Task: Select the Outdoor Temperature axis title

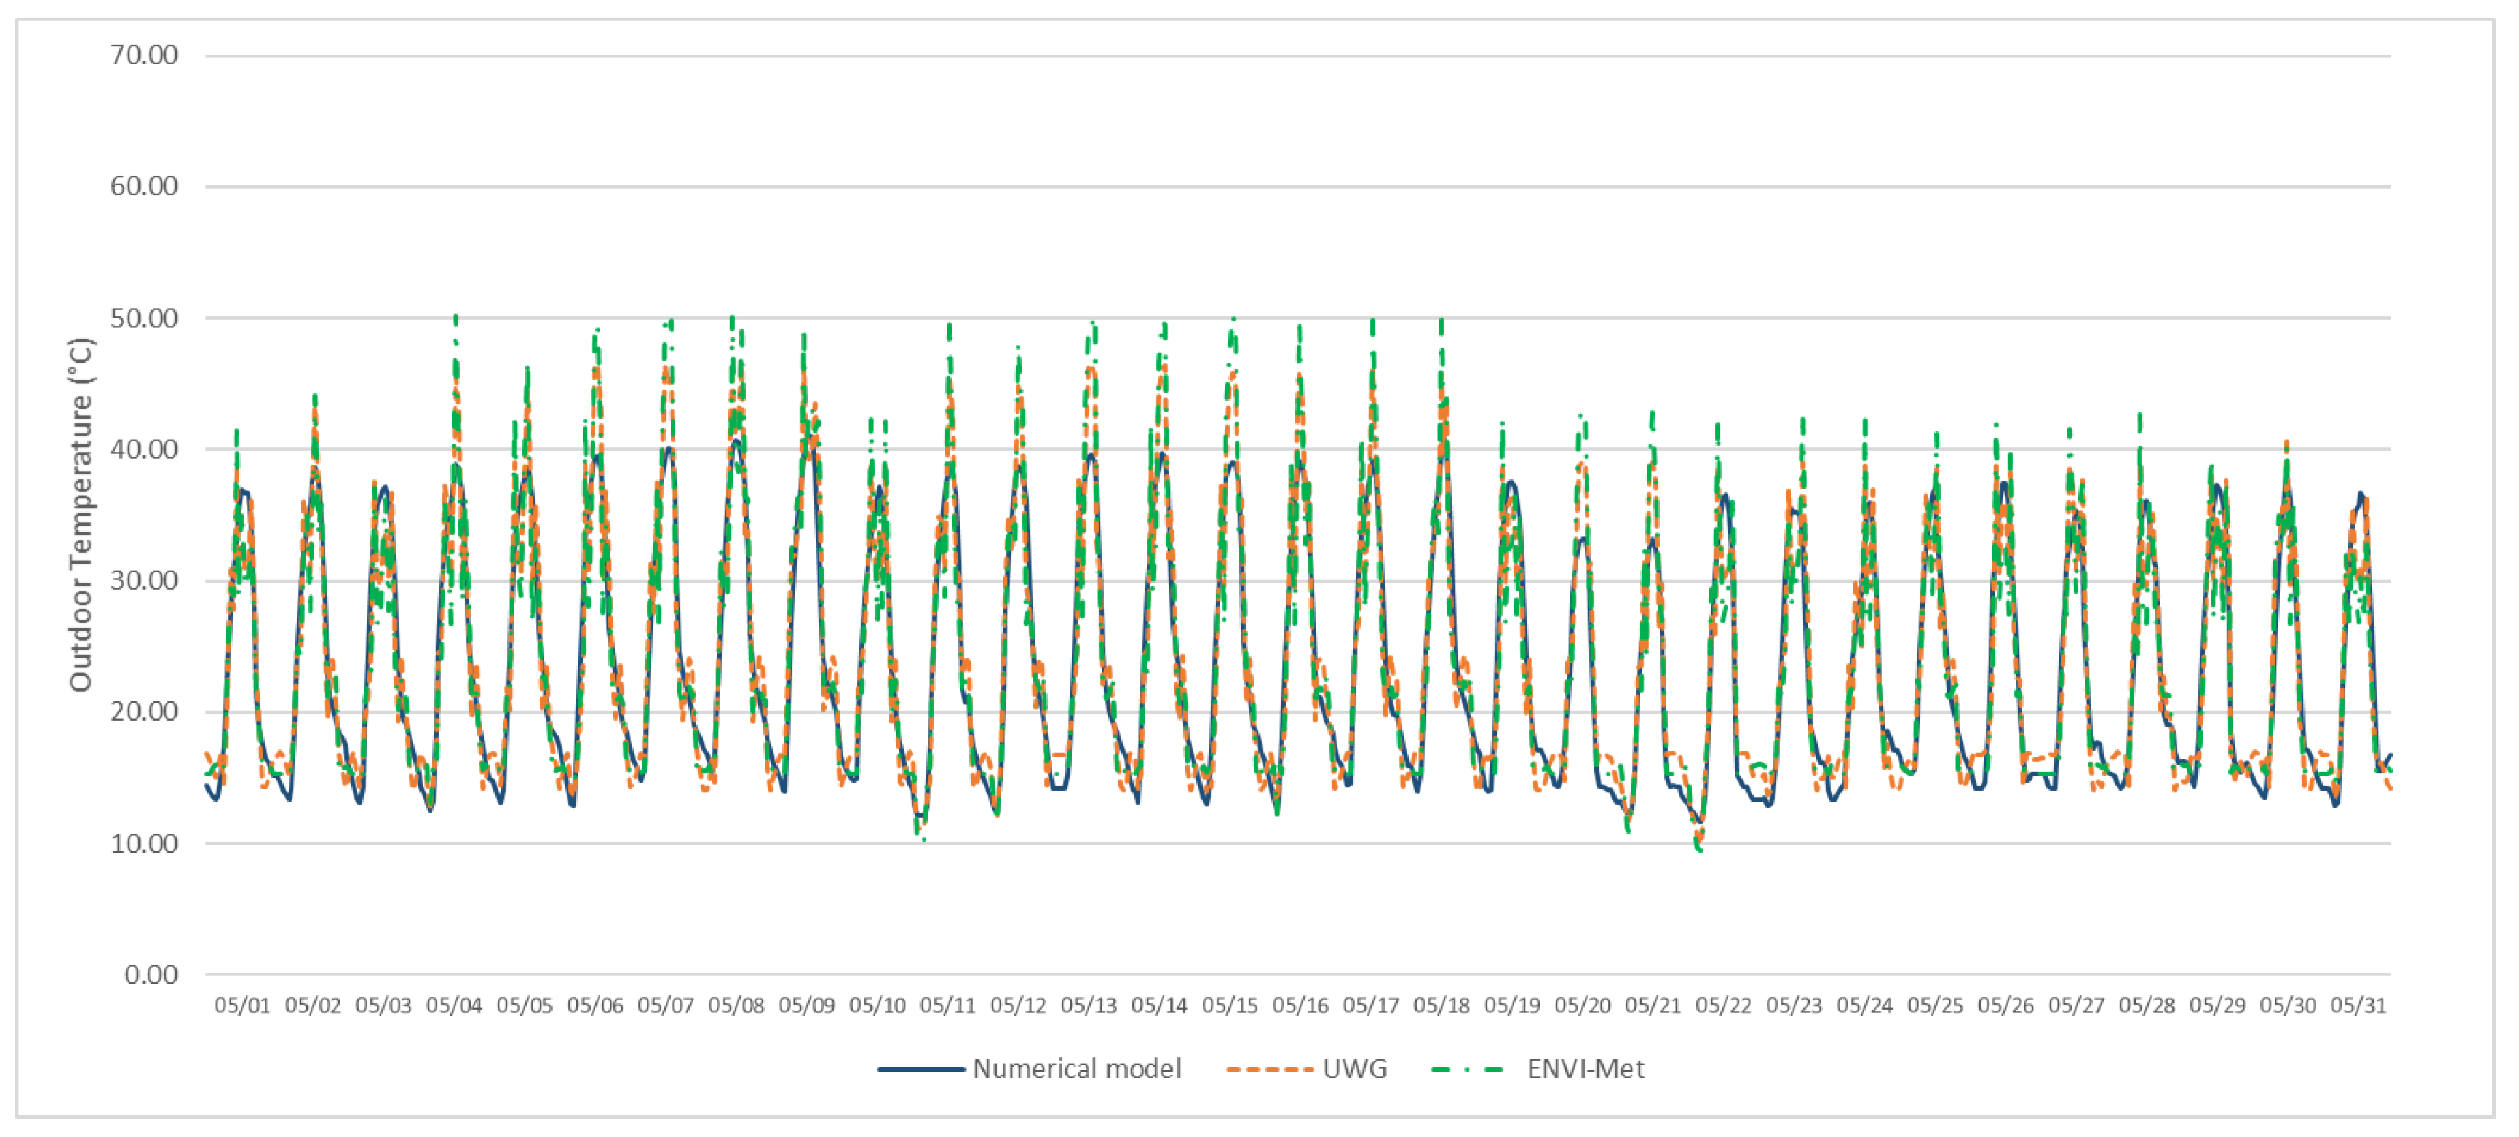Action: click(x=80, y=514)
